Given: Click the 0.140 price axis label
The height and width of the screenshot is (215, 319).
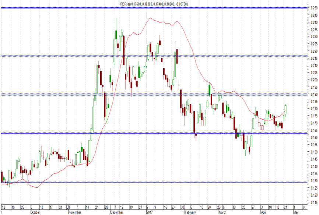Looking at the screenshot, I should (314, 166).
